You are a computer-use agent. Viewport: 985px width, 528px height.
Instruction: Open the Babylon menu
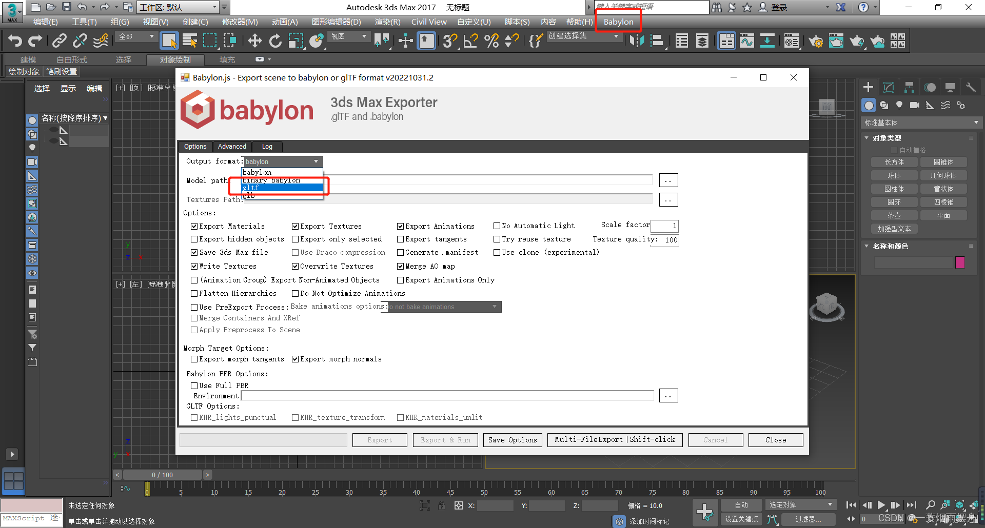click(618, 22)
